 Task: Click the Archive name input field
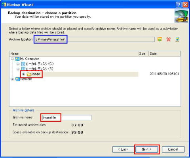66,117
